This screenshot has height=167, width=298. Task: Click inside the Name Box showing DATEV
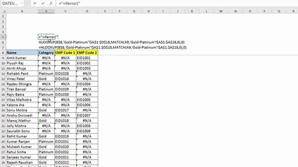(x=10, y=3)
